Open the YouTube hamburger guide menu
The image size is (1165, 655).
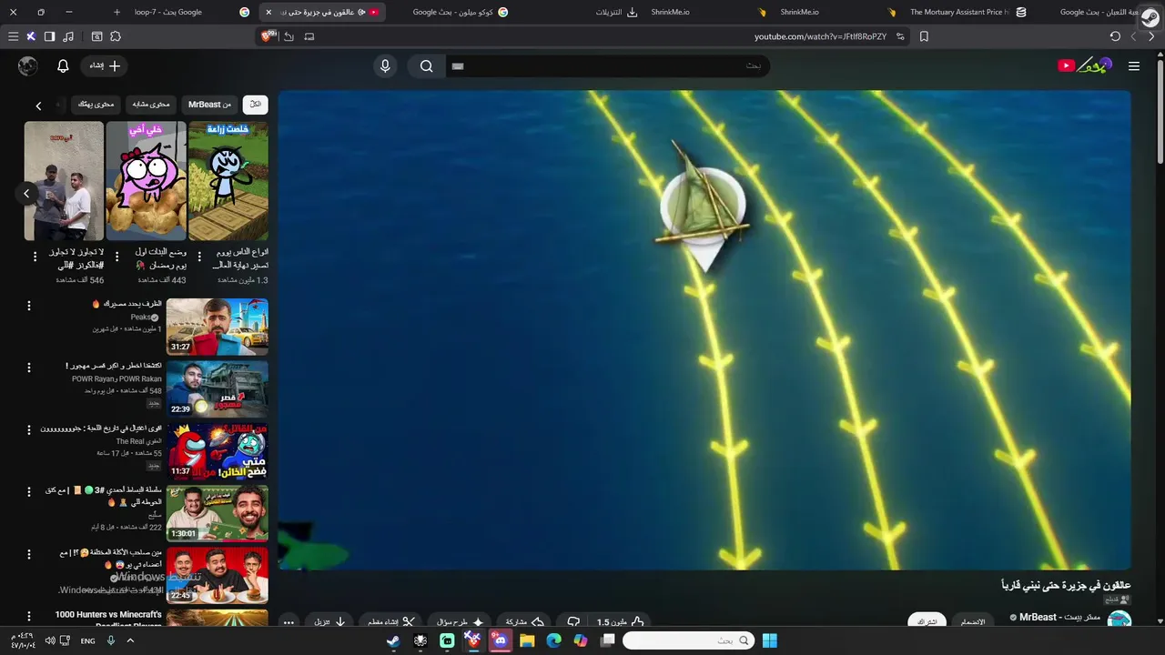click(x=1133, y=65)
